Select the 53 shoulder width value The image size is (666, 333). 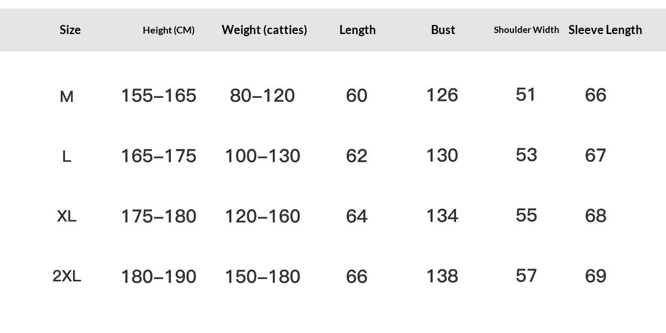coord(526,155)
